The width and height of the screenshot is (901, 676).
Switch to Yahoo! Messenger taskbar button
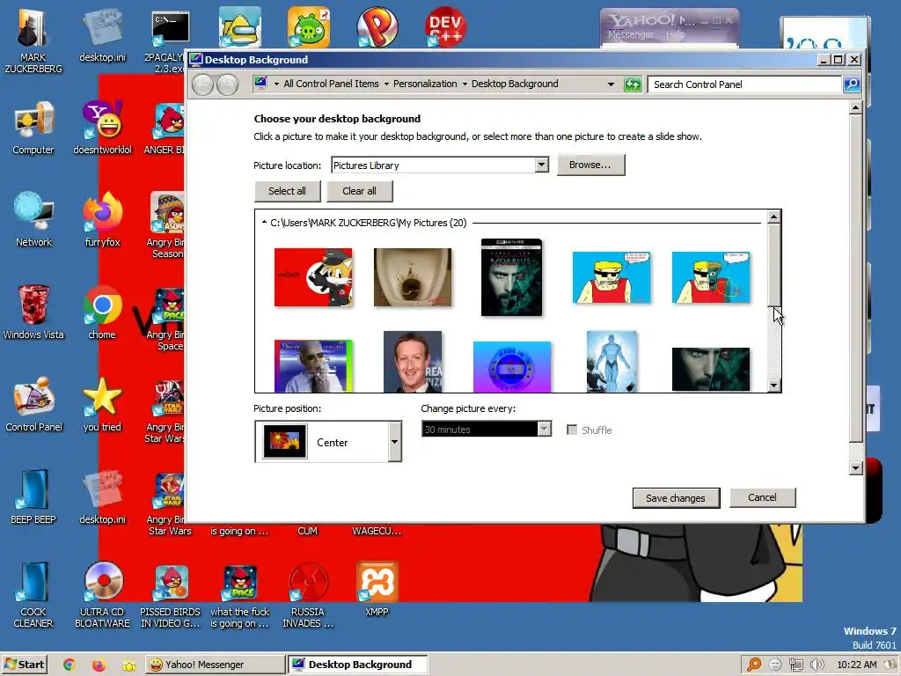point(215,665)
